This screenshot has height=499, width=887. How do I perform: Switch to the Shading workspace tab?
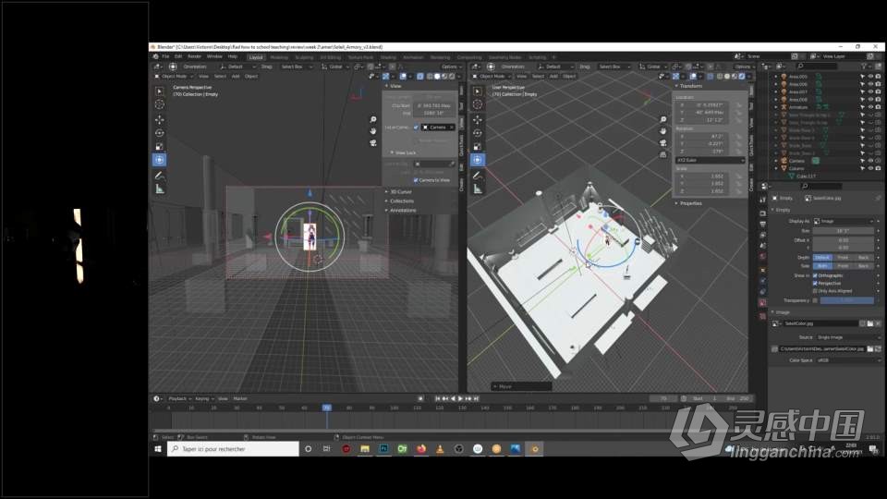click(x=388, y=57)
